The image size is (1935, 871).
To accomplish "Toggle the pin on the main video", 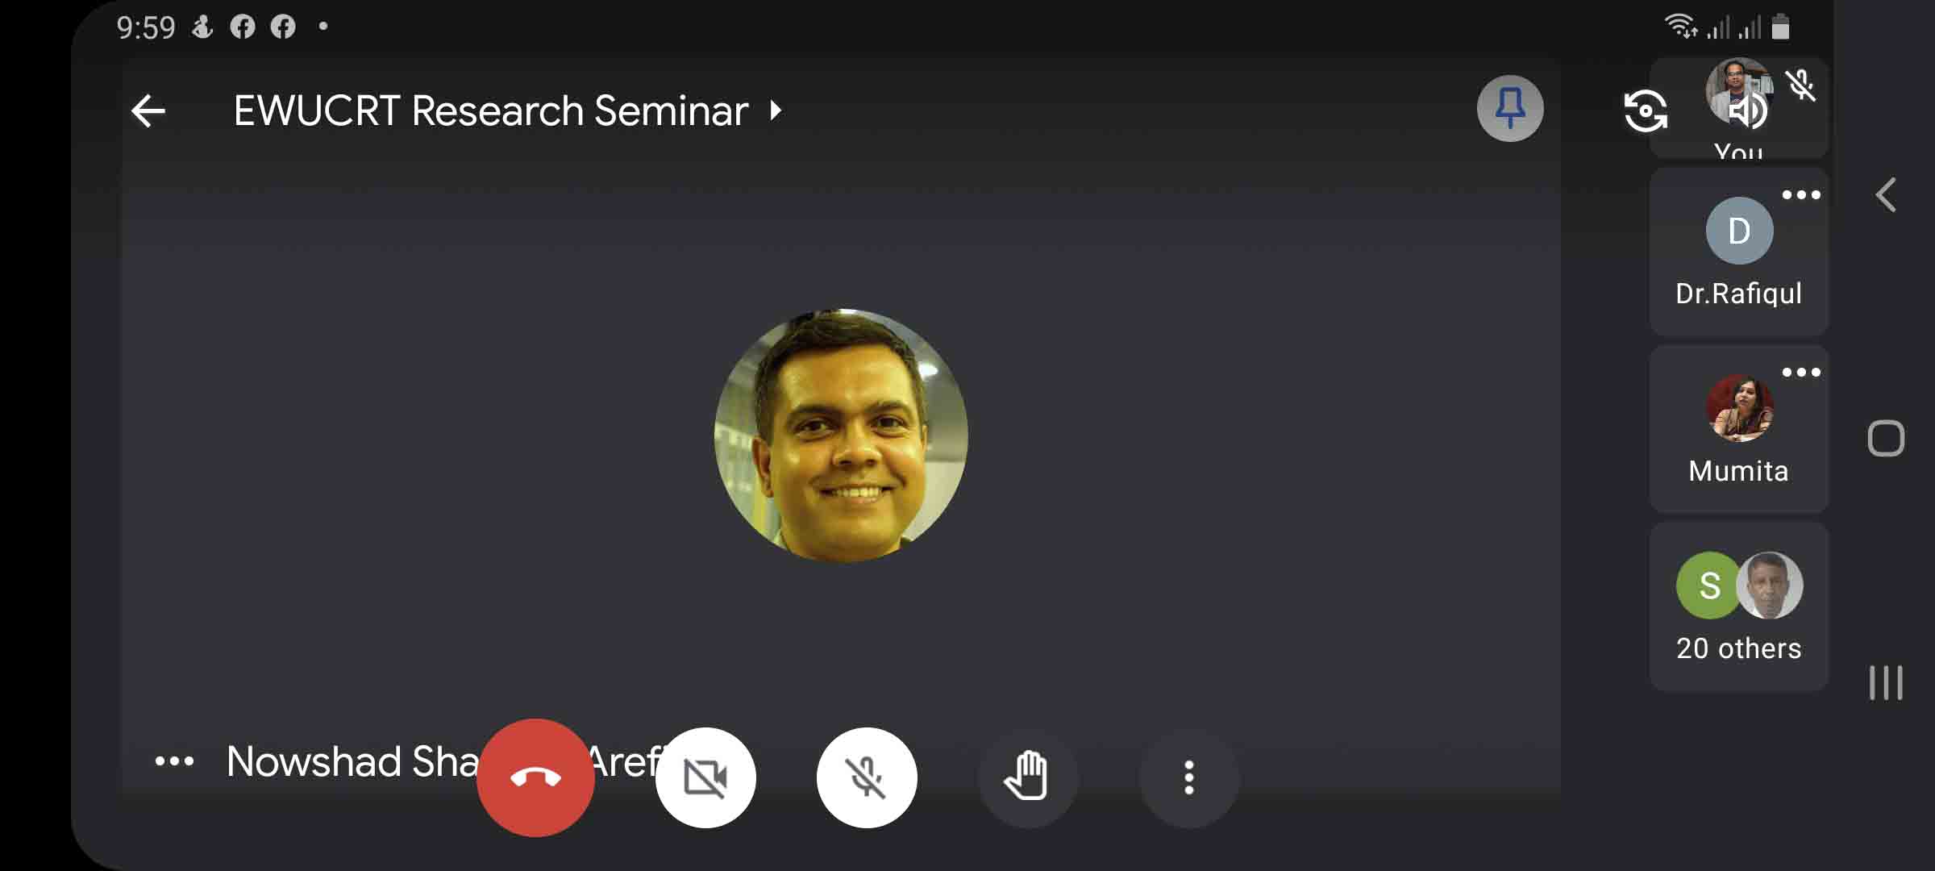I will 1510,109.
